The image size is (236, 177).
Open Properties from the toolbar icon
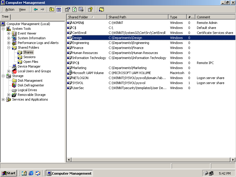tap(68, 9)
